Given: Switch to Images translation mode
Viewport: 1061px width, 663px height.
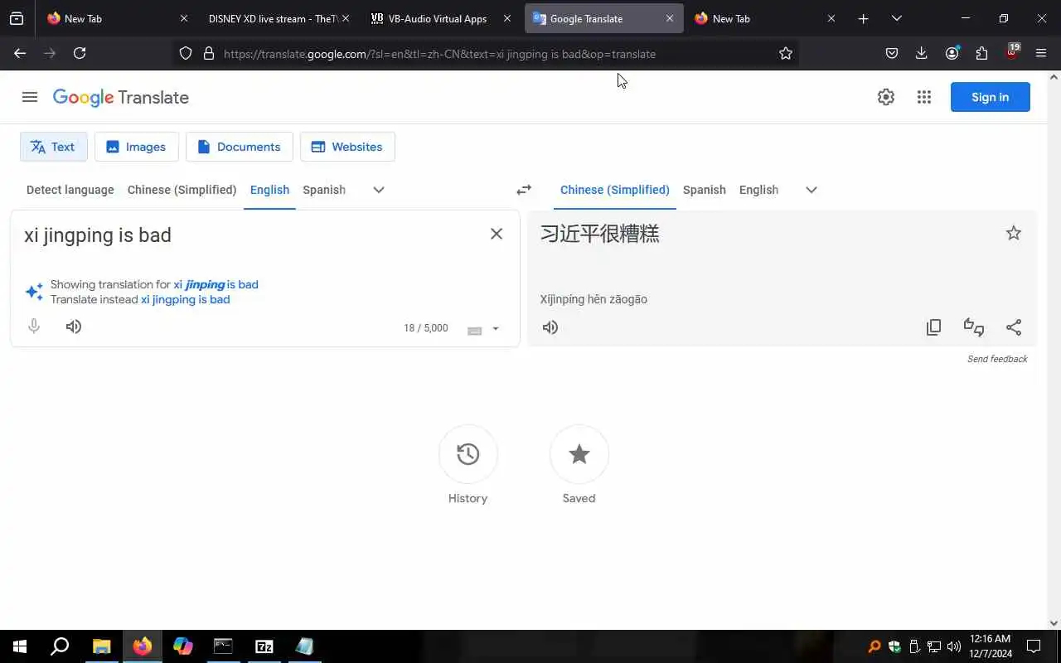Looking at the screenshot, I should click(x=136, y=147).
